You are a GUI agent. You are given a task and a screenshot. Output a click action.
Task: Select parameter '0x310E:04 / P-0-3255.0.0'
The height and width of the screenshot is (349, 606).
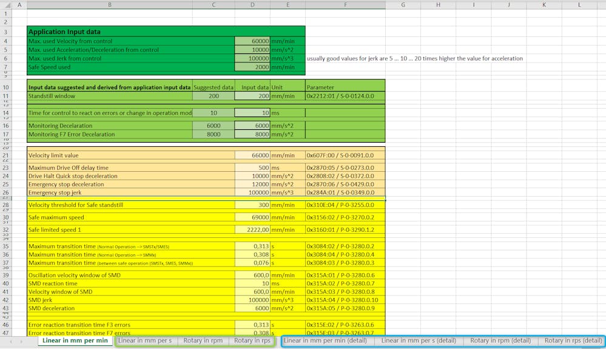point(345,205)
